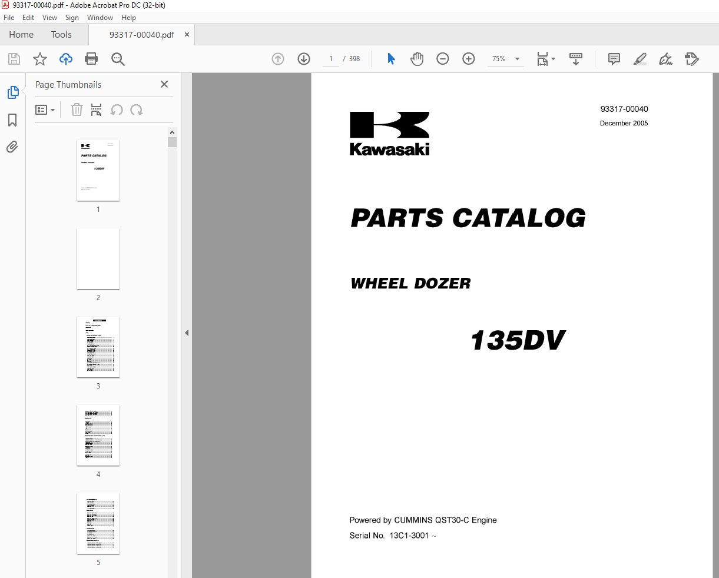Select page 3 thumbnail

[x=98, y=347]
